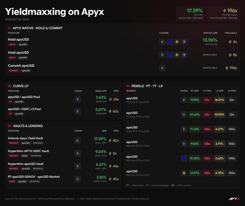245x206 pixels.
Task: Click Ethereum icon for PT-apxUSD-05NOV Market
Action: point(77,179)
